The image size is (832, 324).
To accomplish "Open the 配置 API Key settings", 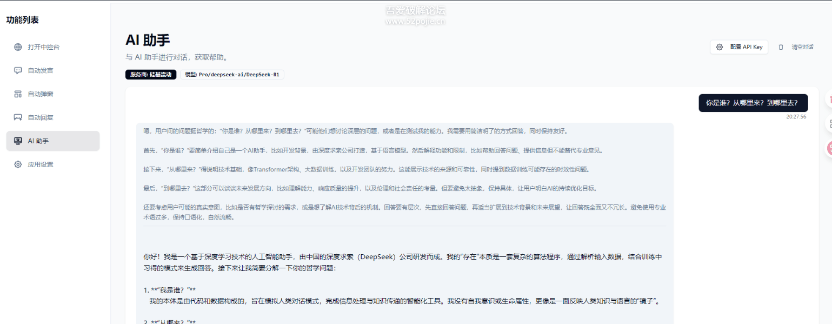I will coord(739,47).
